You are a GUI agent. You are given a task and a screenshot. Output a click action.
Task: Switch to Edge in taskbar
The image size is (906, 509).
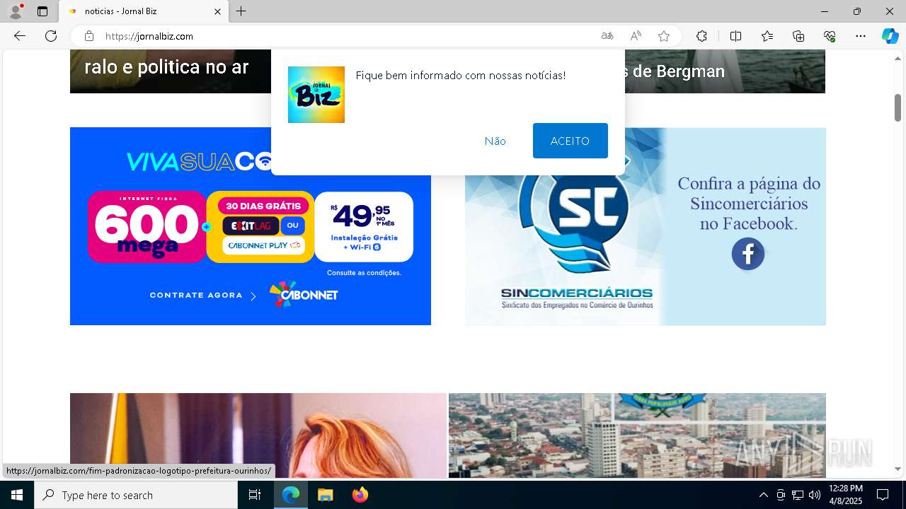[291, 495]
